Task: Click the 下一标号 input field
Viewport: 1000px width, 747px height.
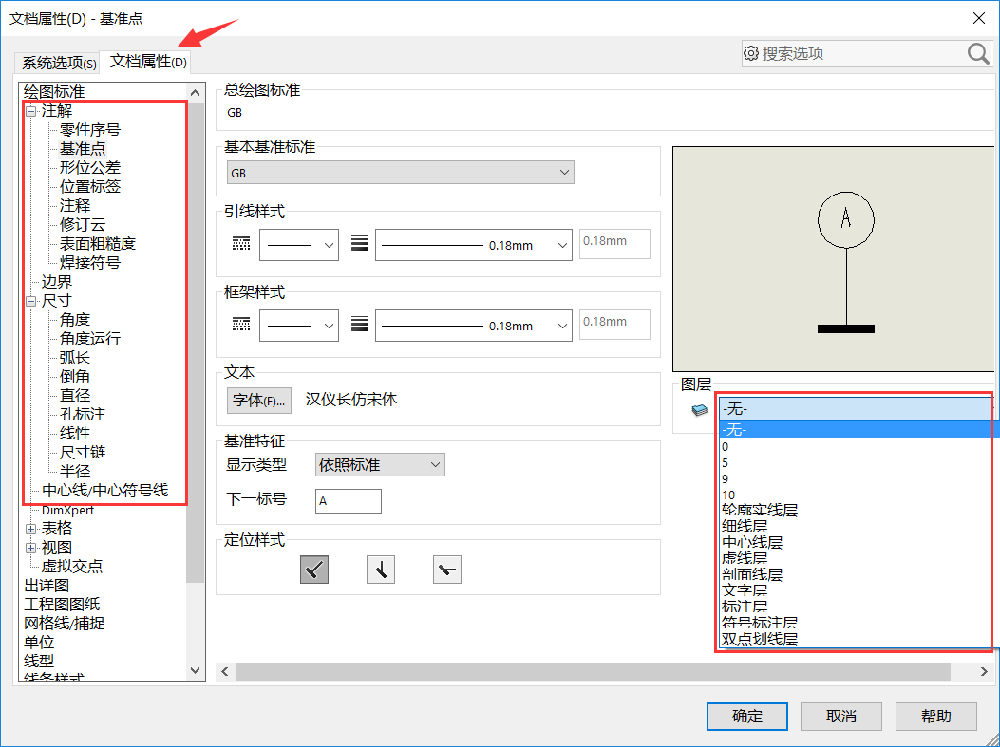Action: coord(349,501)
